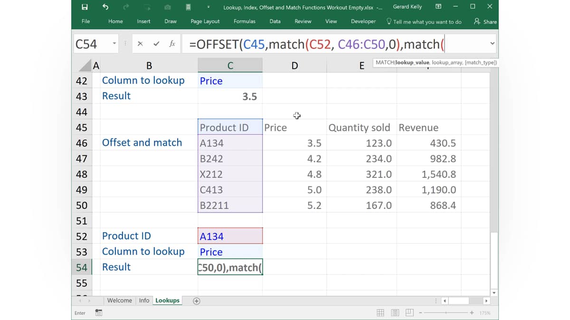Click the 175% zoom level
Screen dimensions: 570x320
[x=485, y=313]
